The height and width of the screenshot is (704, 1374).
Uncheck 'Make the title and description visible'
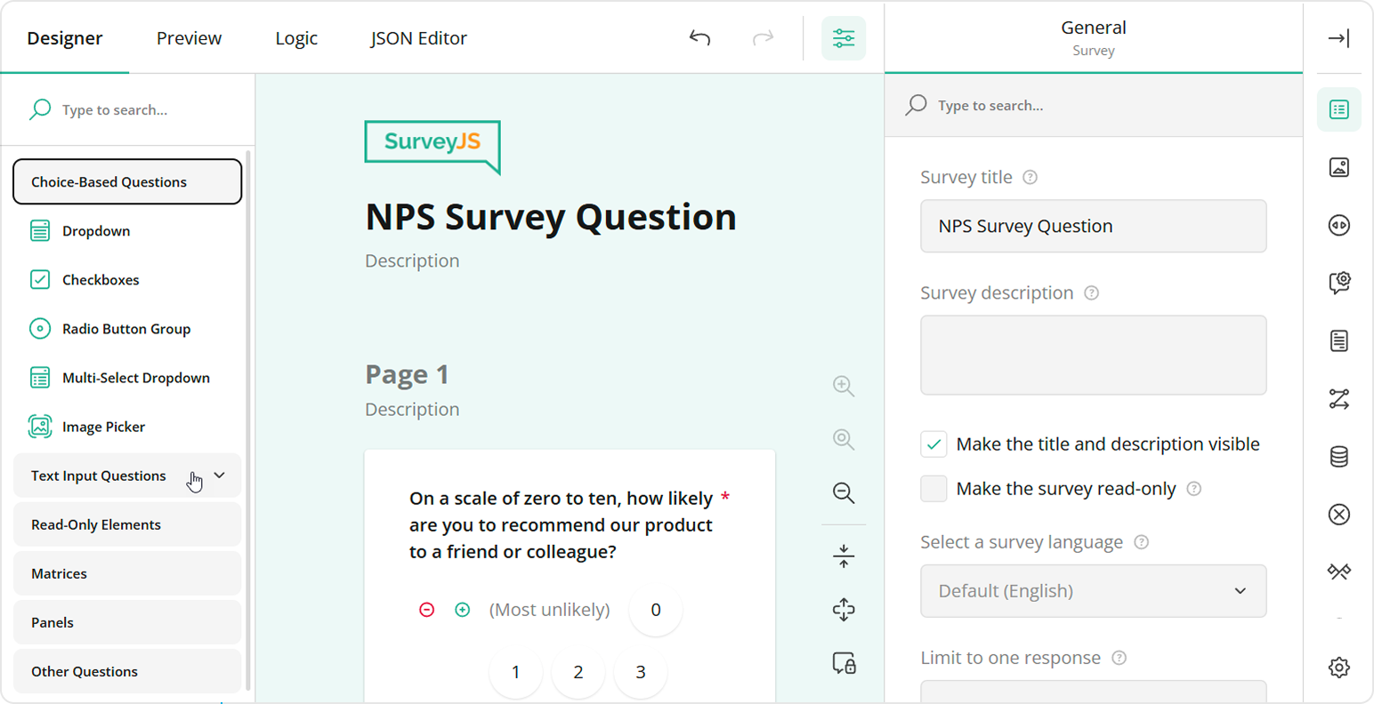pyautogui.click(x=934, y=444)
